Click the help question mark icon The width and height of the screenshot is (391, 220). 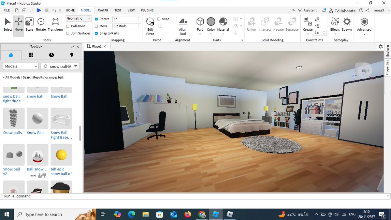tap(361, 10)
